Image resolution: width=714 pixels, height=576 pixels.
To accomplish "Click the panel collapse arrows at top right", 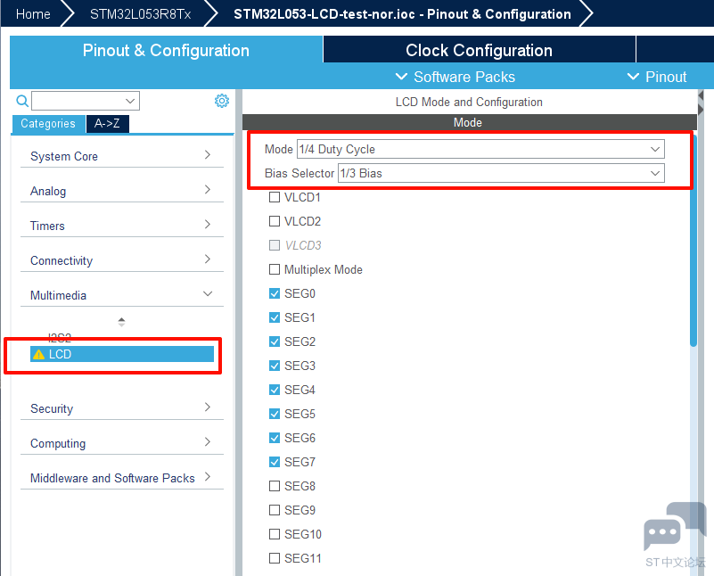I will (701, 103).
